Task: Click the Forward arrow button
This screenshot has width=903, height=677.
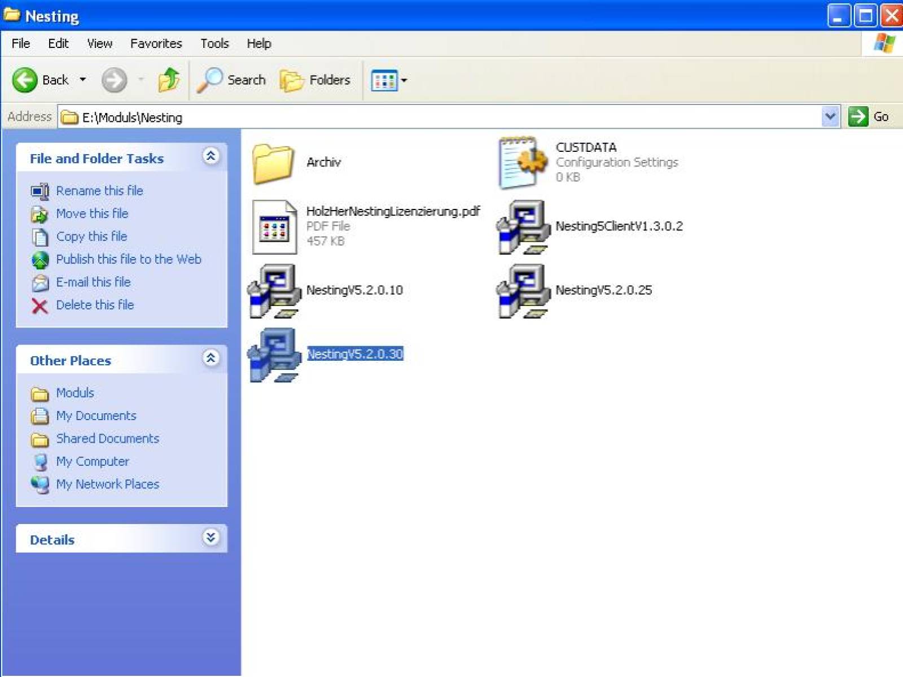Action: point(114,80)
